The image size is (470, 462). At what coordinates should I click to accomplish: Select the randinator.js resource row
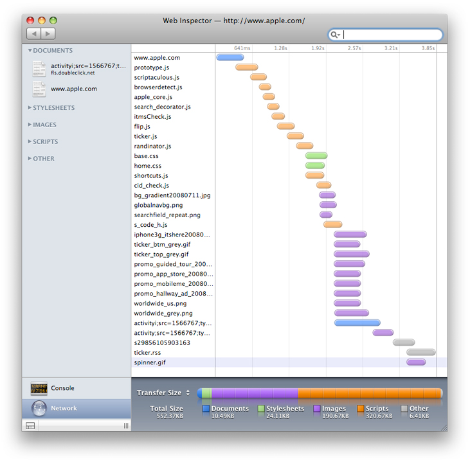pyautogui.click(x=289, y=146)
